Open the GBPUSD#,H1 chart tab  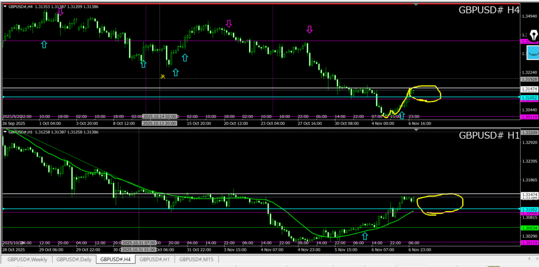[x=154, y=259]
